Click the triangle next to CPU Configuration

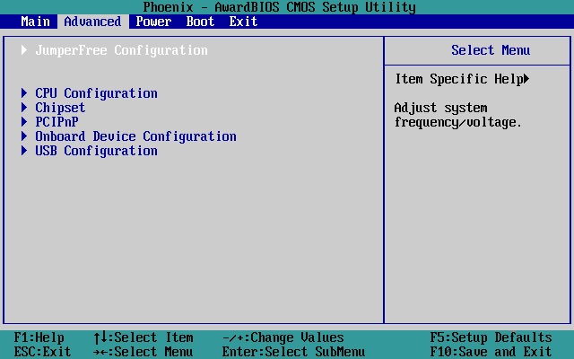point(24,93)
